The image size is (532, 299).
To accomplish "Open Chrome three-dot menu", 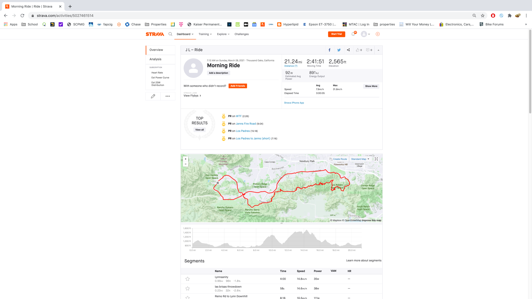I will [526, 16].
